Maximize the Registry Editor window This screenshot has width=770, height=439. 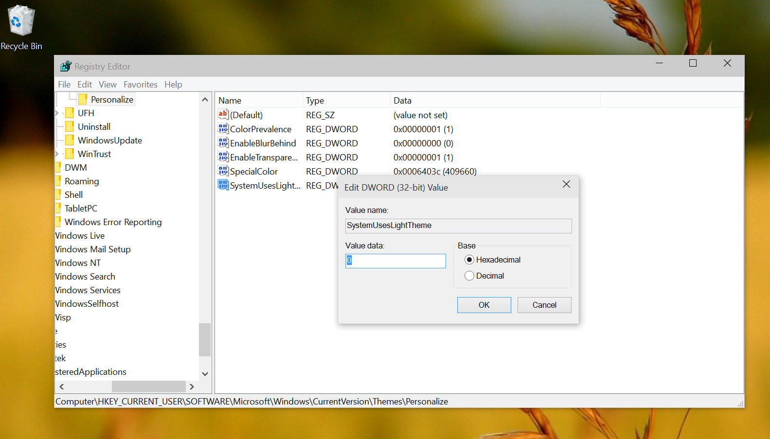(x=693, y=63)
